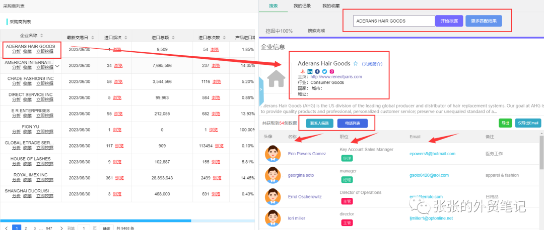Click email ljmiller1@optonline.net

[431, 218]
